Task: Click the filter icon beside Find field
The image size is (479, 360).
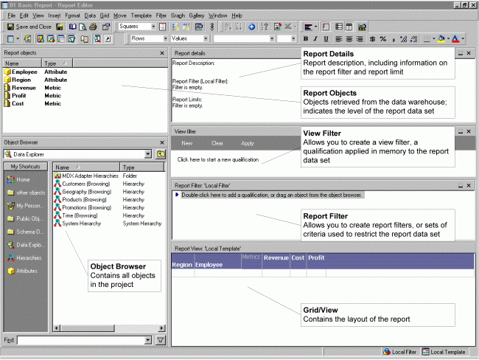Action: pyautogui.click(x=161, y=340)
